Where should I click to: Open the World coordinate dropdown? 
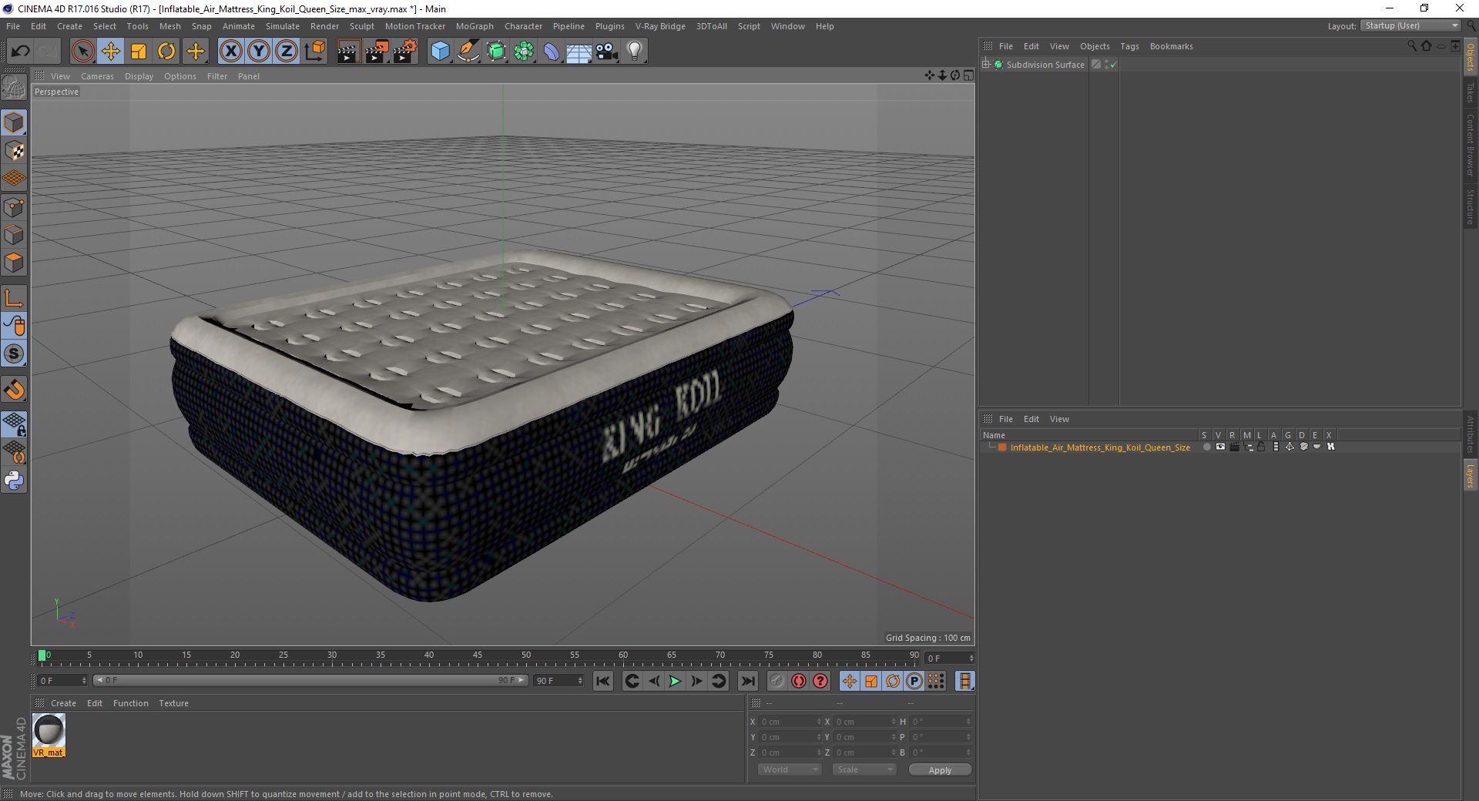click(x=790, y=769)
